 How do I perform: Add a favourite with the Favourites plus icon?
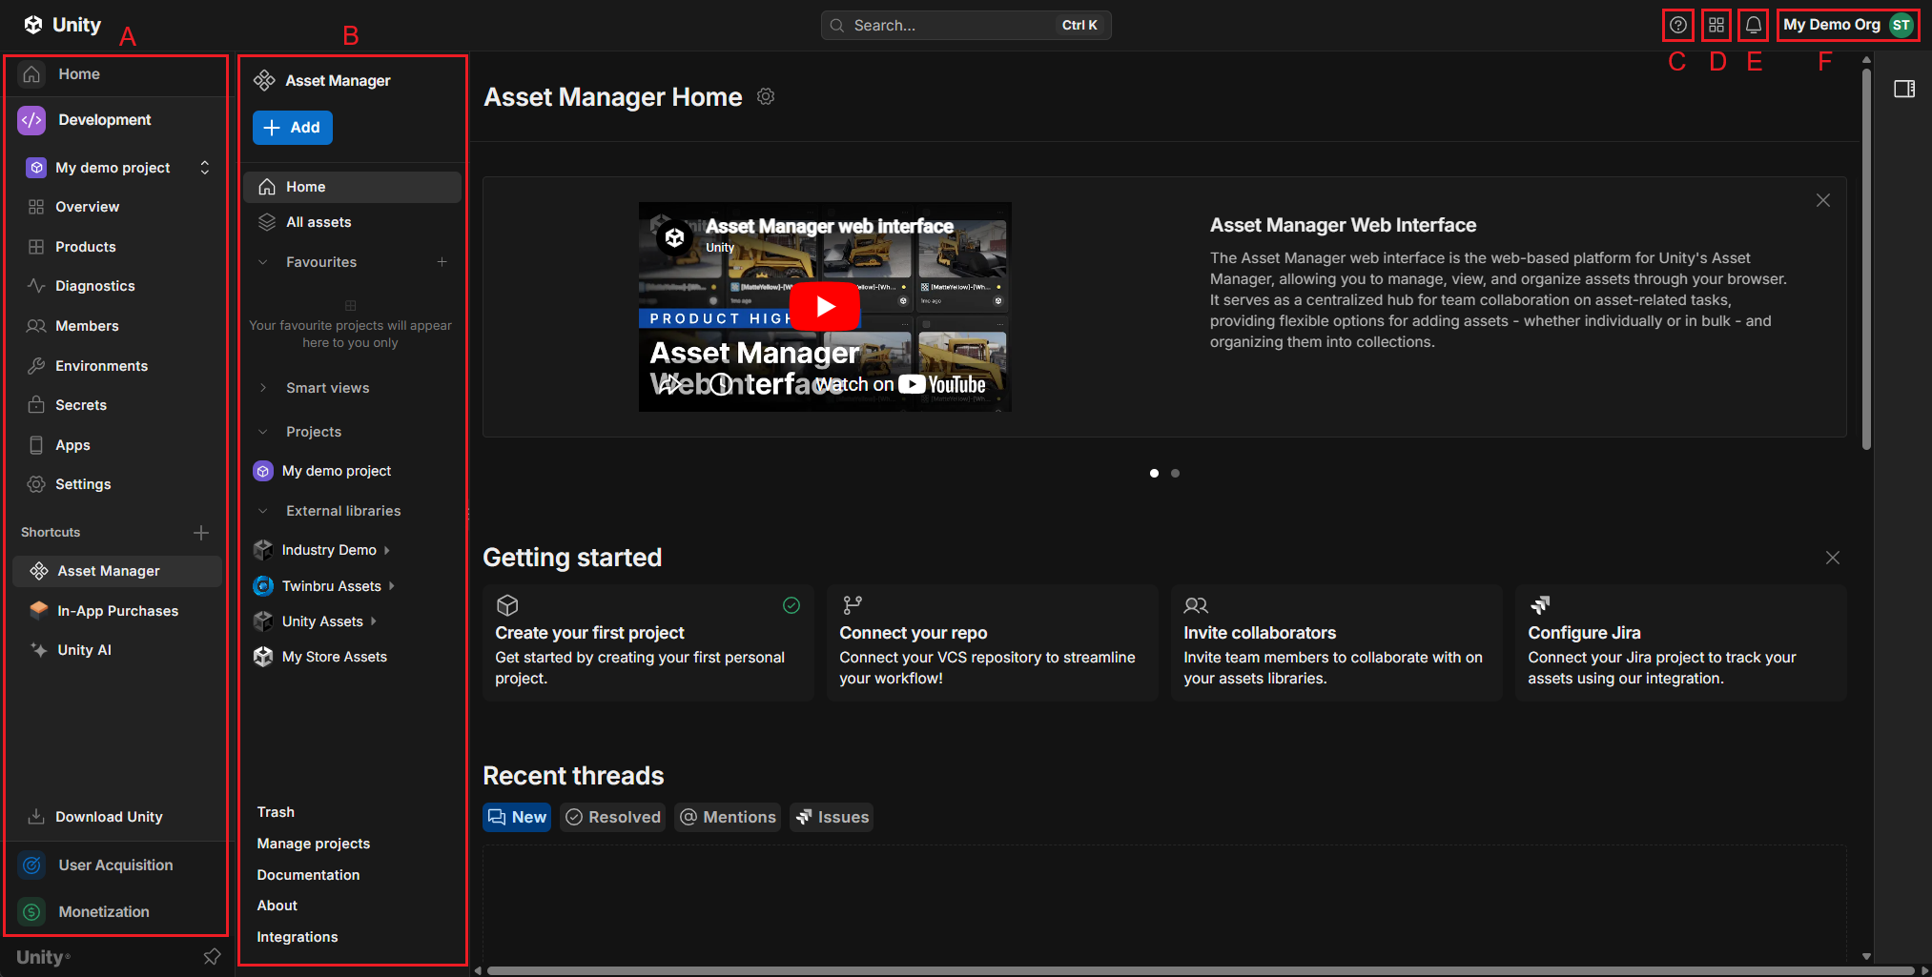click(442, 262)
